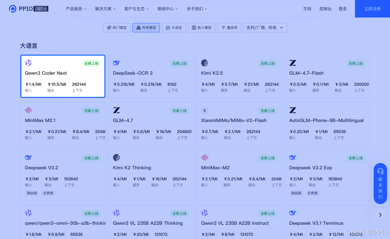Viewport: 390px width, 239px height.
Task: Click the Z logo on AutoGLM-Phone-9B-Multilingual card
Action: [x=292, y=110]
